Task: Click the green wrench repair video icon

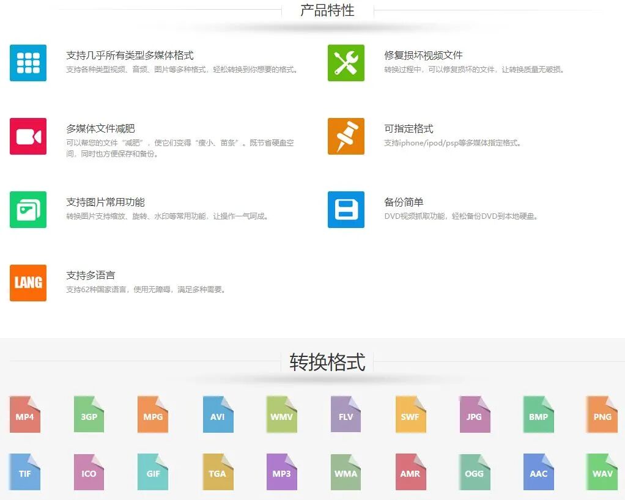Action: [346, 63]
